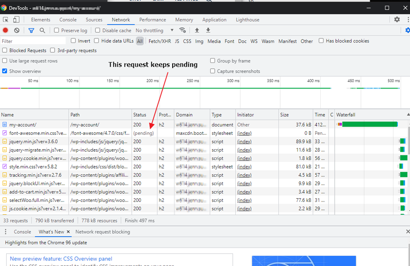This screenshot has width=410, height=266.
Task: Click the What's New thumbnail image
Action: (304, 261)
